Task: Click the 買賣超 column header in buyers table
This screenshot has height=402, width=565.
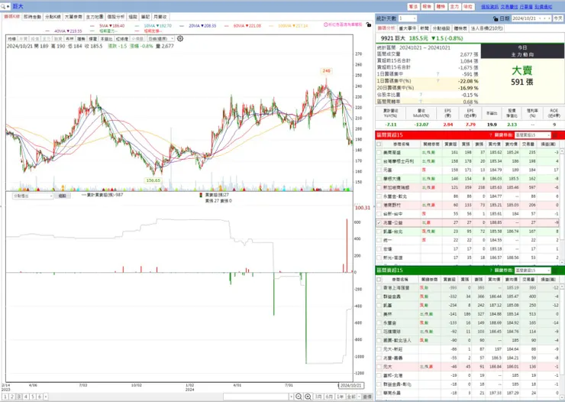Action: (450, 144)
